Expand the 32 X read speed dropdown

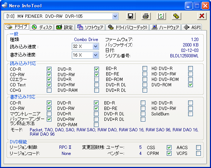click(x=96, y=46)
